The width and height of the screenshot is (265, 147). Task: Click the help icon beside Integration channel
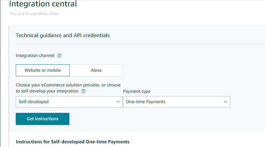tap(60, 56)
